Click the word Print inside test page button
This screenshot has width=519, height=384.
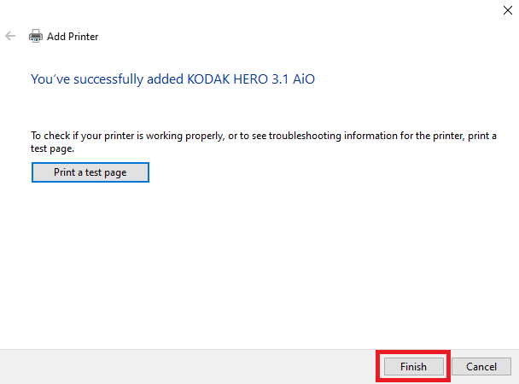tap(65, 172)
